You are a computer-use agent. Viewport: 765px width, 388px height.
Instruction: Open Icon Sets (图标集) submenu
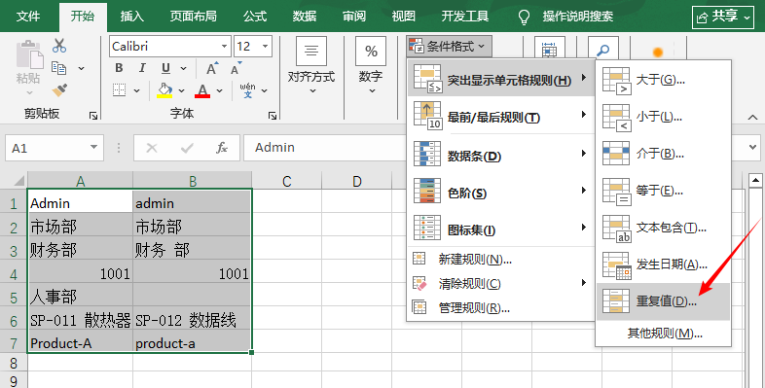click(500, 229)
